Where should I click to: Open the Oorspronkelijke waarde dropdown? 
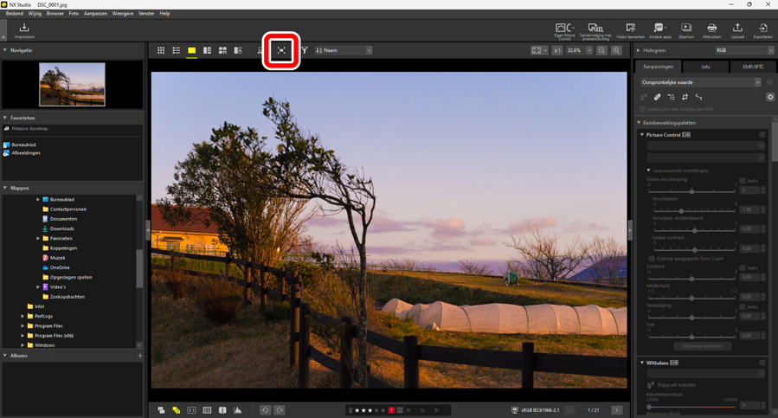[x=701, y=82]
